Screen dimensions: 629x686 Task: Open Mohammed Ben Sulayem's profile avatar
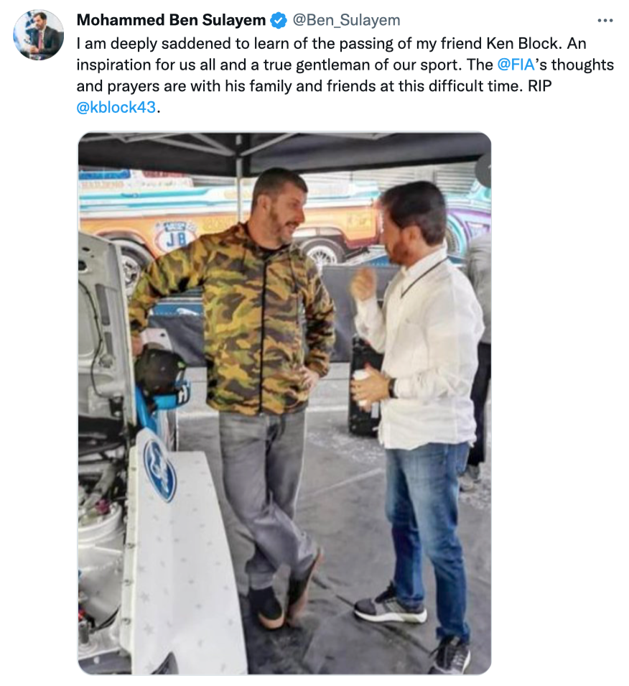(x=39, y=35)
